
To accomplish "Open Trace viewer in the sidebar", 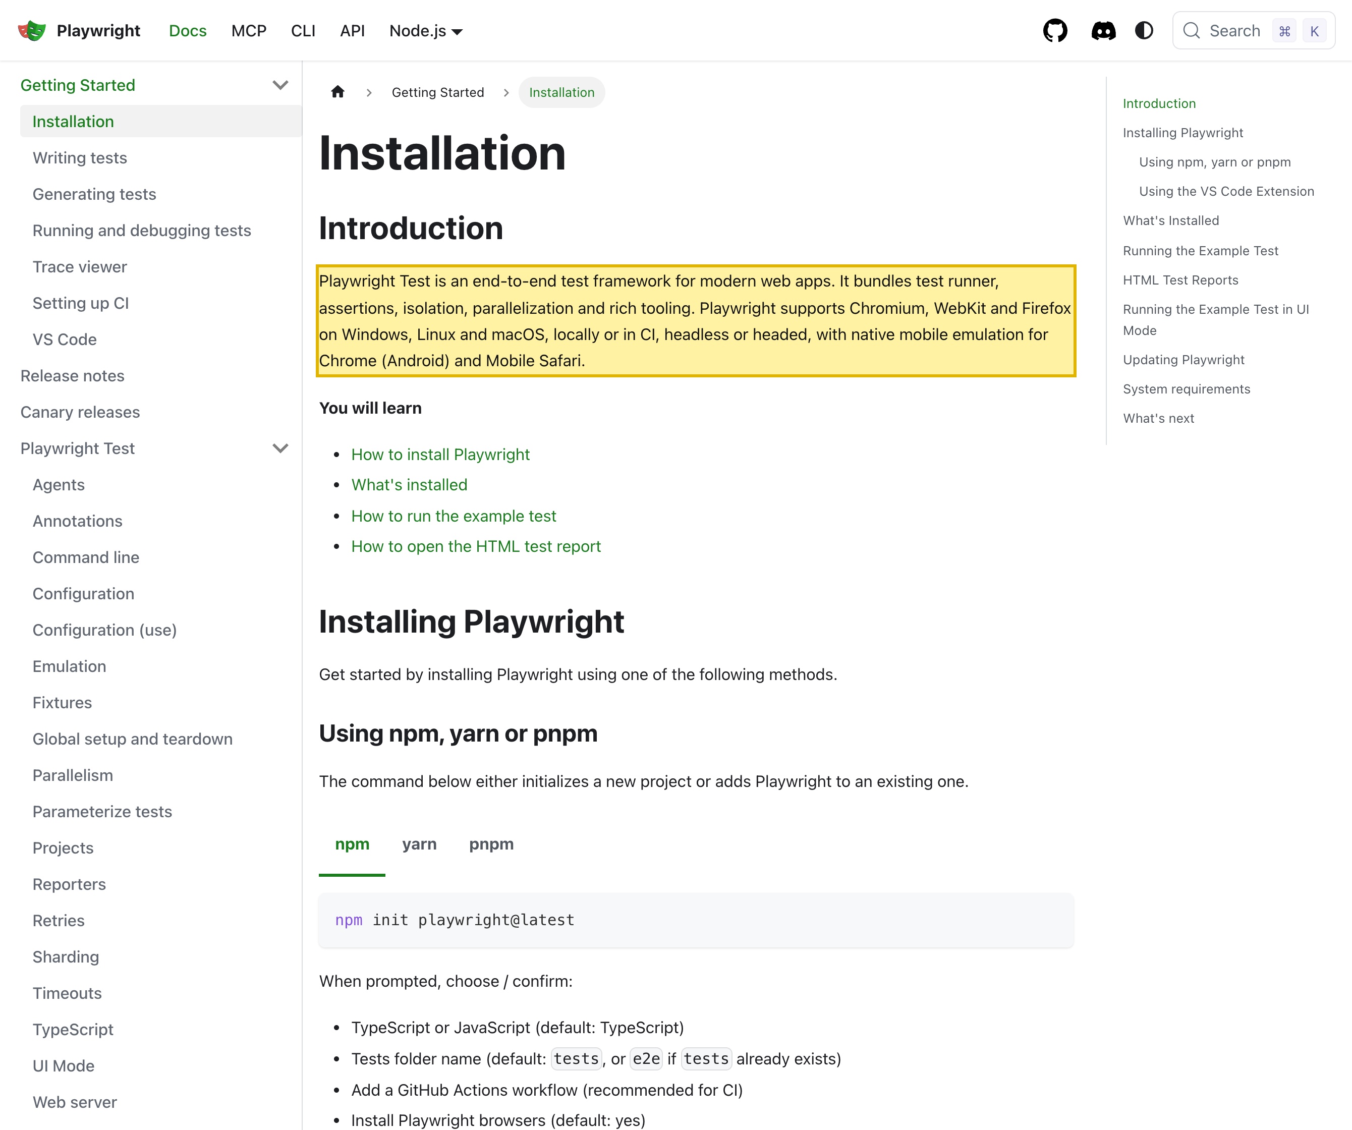I will pyautogui.click(x=80, y=266).
